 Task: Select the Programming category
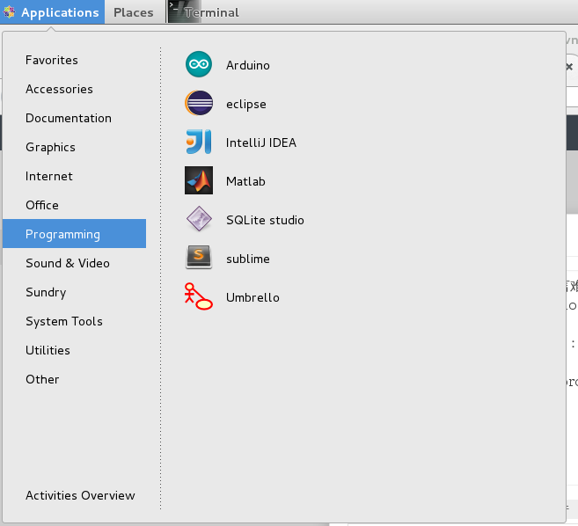[74, 234]
